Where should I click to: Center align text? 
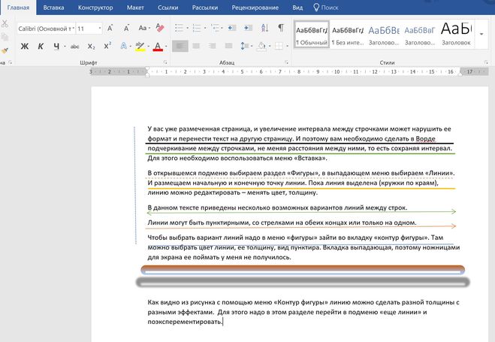point(196,46)
